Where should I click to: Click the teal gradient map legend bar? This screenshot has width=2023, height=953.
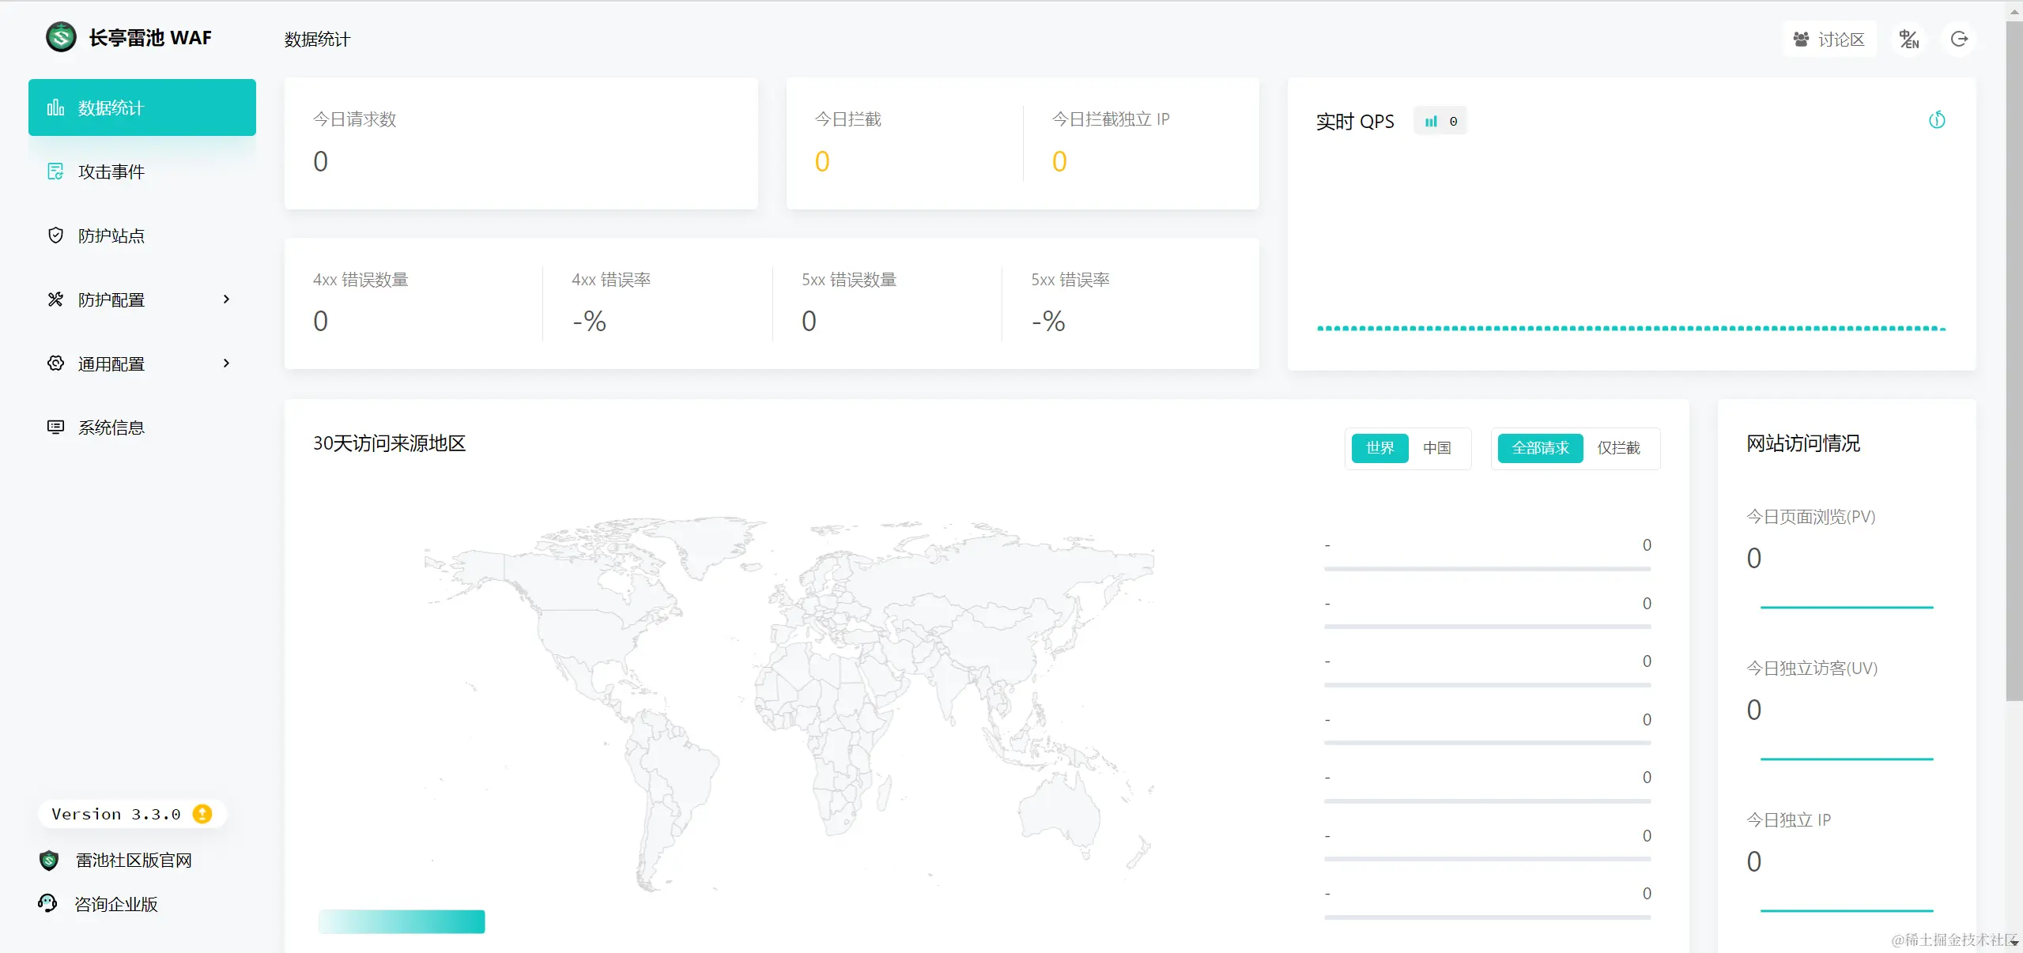(402, 921)
